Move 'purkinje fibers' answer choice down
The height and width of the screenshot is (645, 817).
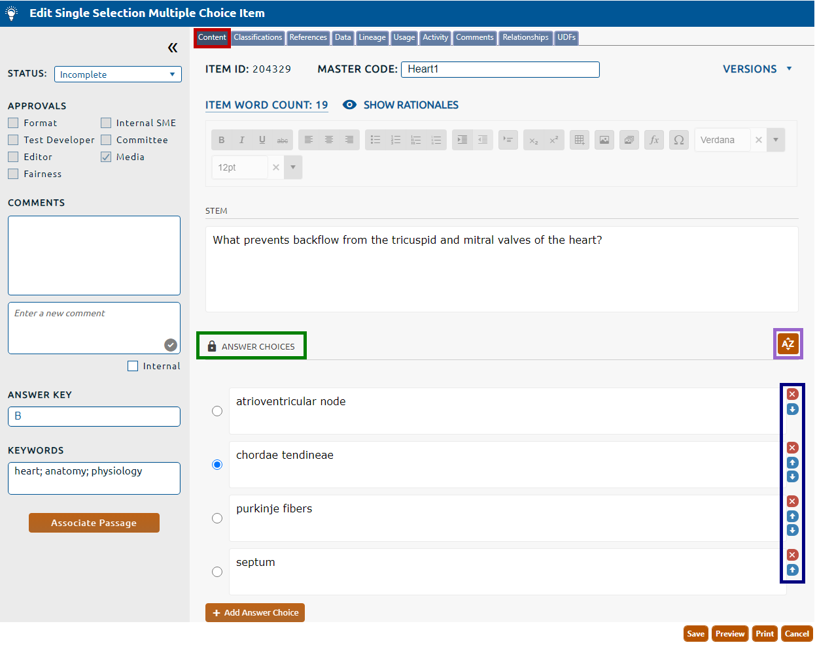coord(792,530)
